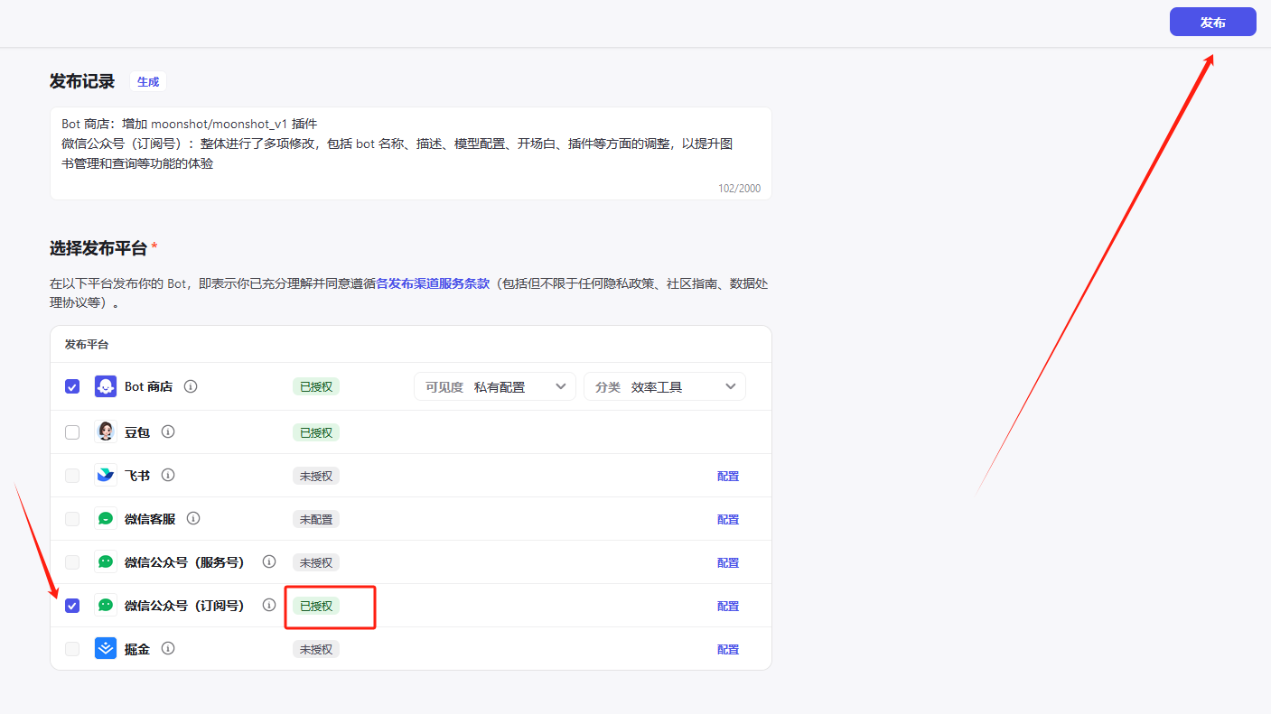Image resolution: width=1271 pixels, height=714 pixels.
Task: Open the 分类 效率工具 dropdown
Action: [664, 386]
